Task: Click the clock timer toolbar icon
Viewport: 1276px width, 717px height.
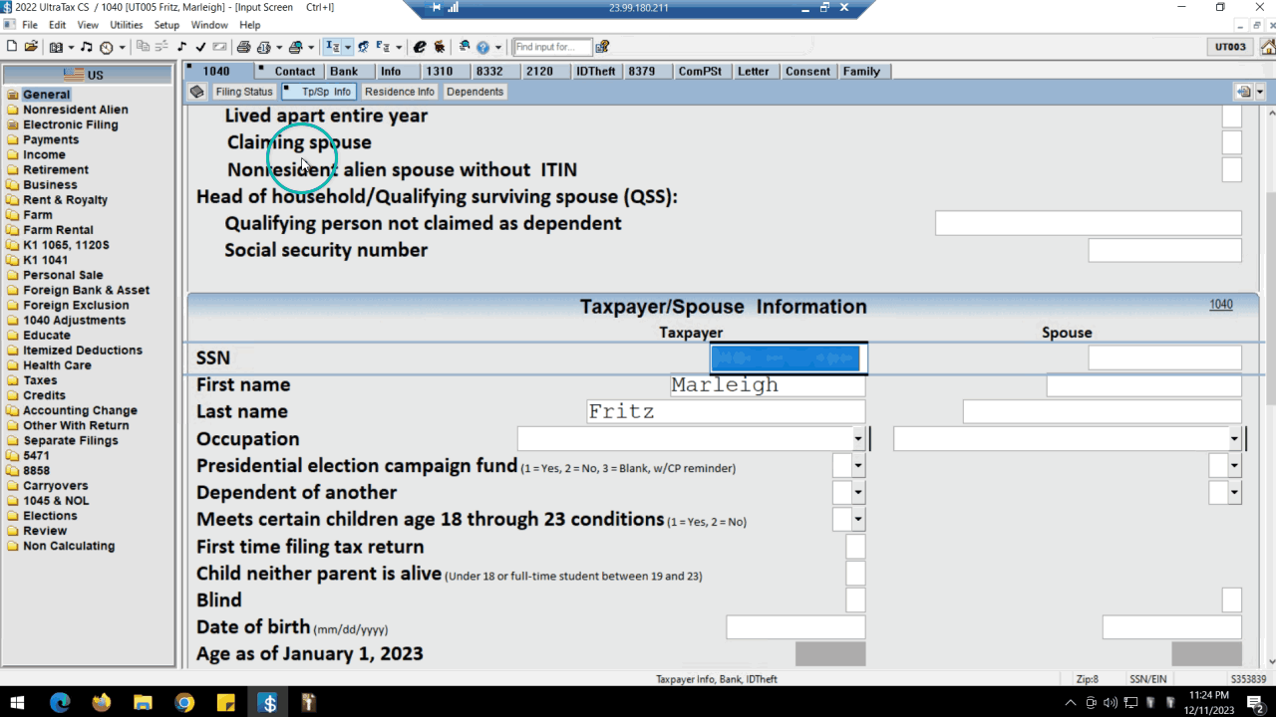Action: pyautogui.click(x=106, y=47)
